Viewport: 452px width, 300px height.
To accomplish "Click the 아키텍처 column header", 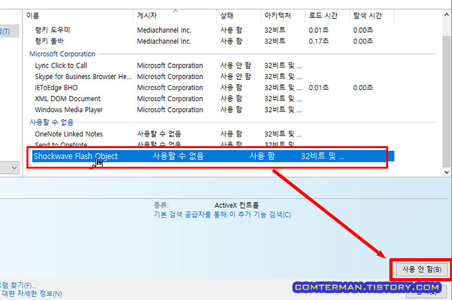I will coord(283,15).
